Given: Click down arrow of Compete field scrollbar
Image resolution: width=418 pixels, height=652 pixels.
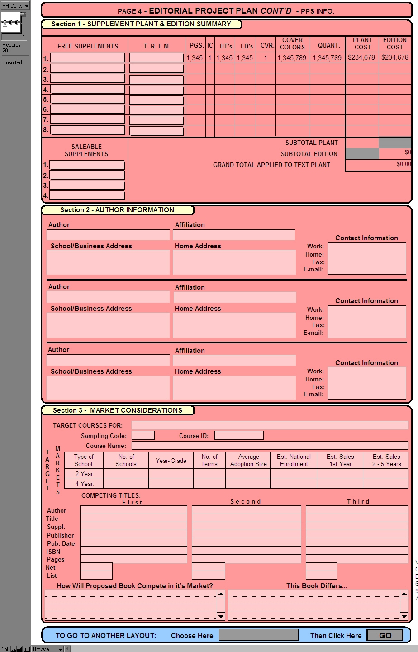Looking at the screenshot, I should tap(221, 616).
